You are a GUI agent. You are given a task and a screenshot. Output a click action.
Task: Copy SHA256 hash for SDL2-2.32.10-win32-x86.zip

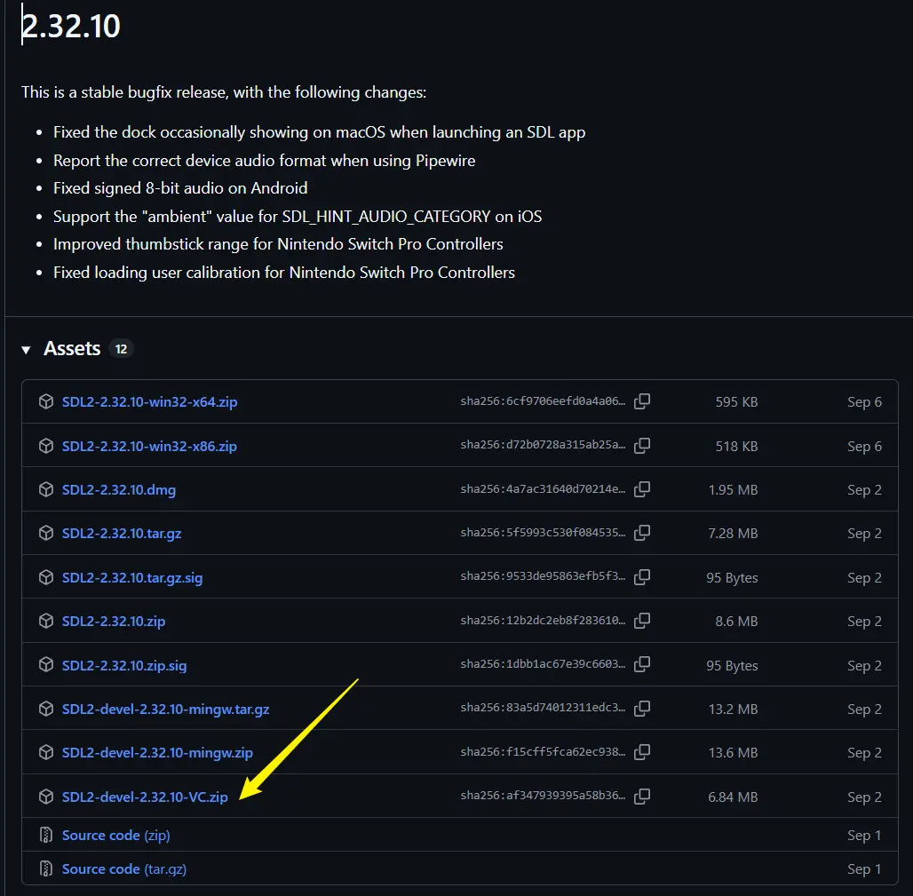pyautogui.click(x=642, y=446)
